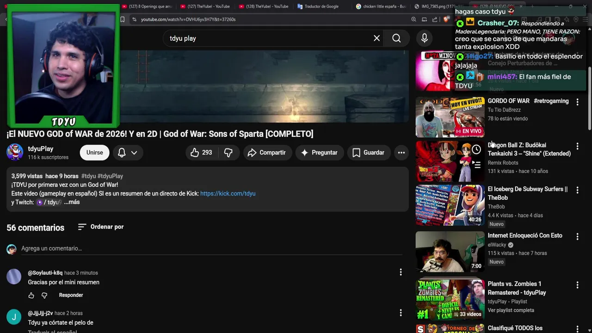The width and height of the screenshot is (592, 333).
Task: Click the video title text
Action: pos(160,134)
